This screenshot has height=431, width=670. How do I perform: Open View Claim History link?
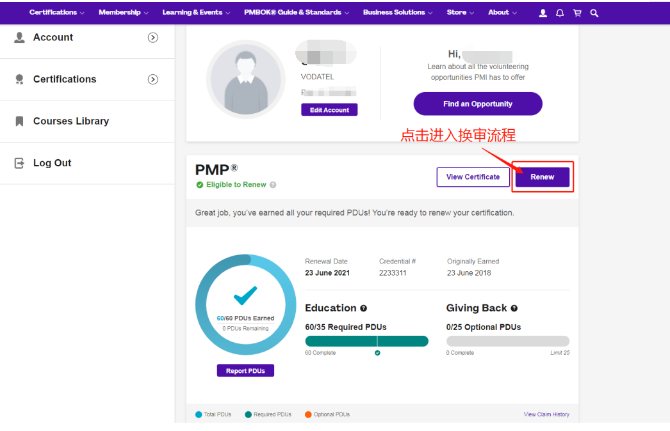[546, 414]
